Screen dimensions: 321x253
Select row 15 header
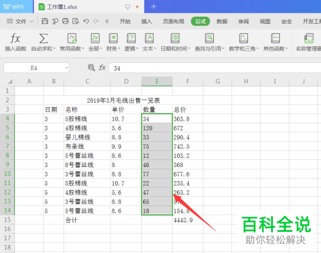tap(7, 220)
